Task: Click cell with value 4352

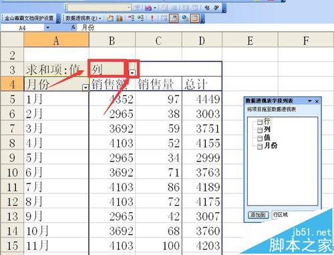Action: click(x=112, y=99)
